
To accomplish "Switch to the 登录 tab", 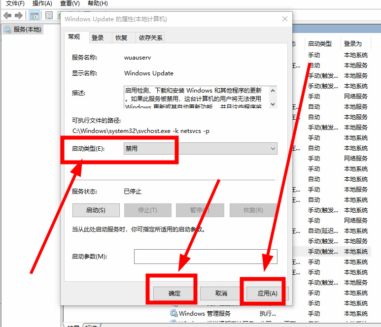I will click(98, 37).
